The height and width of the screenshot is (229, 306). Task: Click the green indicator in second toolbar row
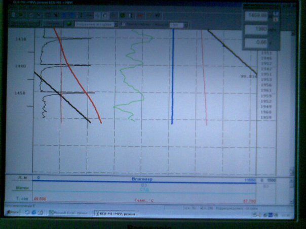(x=68, y=24)
